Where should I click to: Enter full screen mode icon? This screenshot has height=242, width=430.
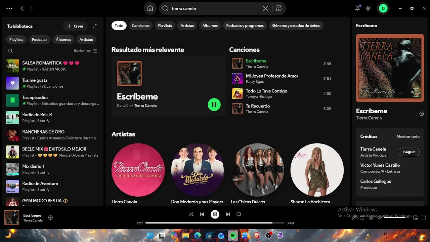coord(424,217)
